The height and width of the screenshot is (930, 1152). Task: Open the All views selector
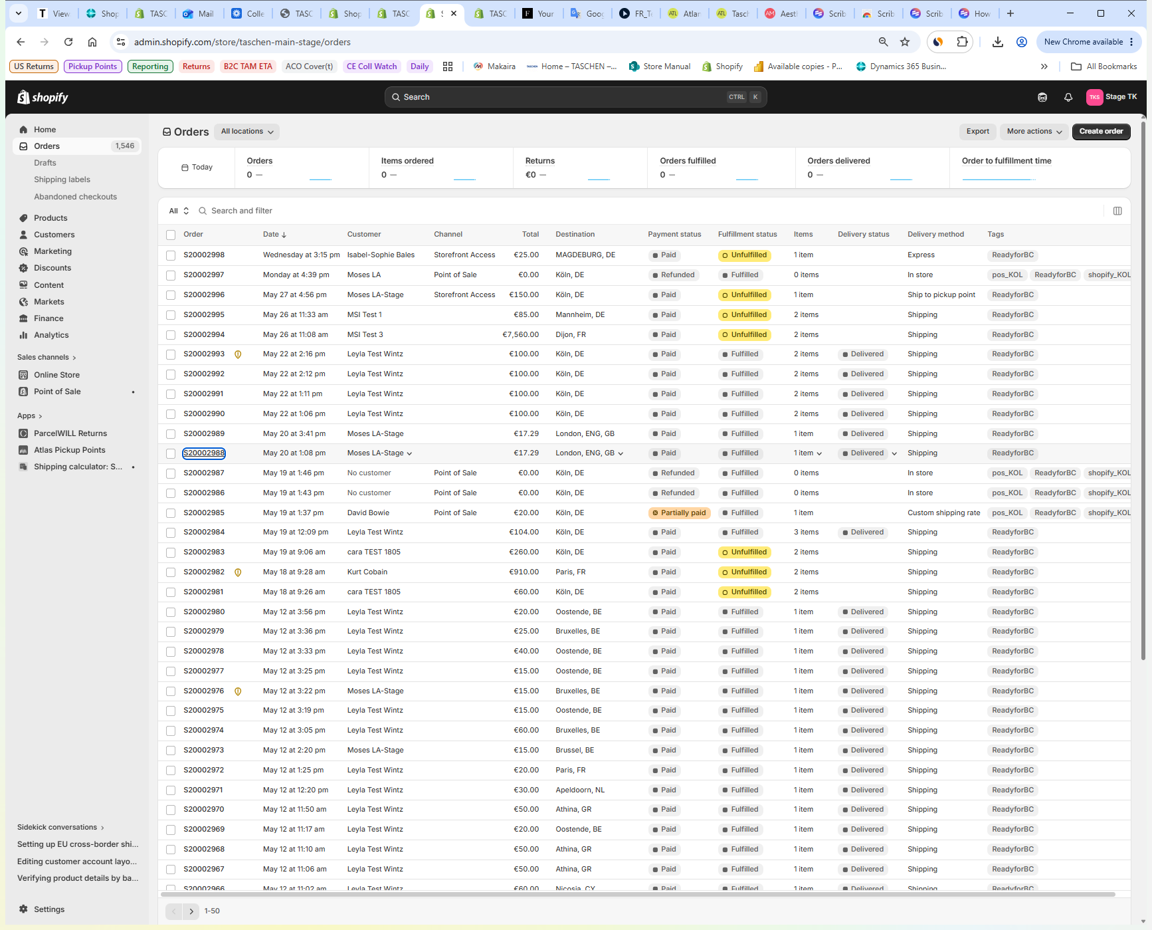(179, 211)
